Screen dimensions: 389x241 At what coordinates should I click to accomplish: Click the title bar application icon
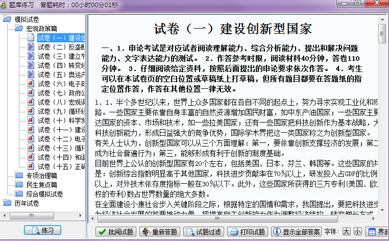(3, 5)
